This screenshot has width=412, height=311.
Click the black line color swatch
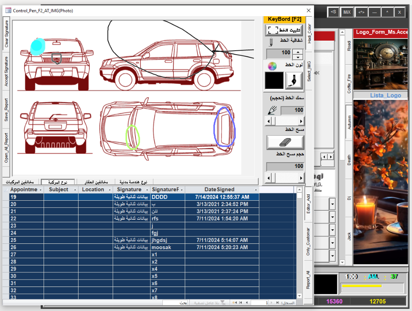point(274,80)
